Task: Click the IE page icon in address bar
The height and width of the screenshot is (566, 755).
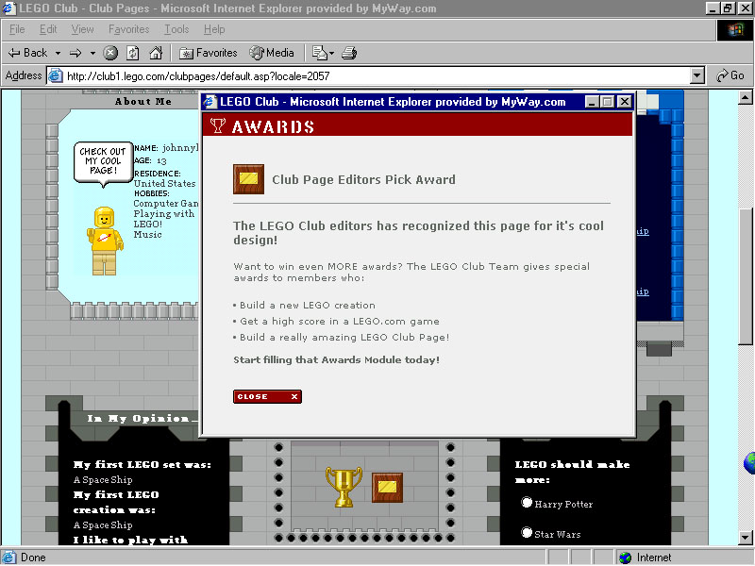Action: 56,75
